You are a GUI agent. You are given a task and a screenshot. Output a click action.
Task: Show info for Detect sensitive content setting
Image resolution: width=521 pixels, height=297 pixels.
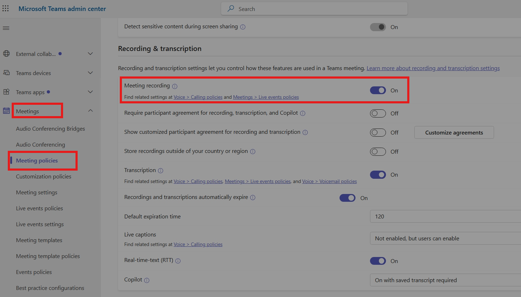pyautogui.click(x=243, y=27)
